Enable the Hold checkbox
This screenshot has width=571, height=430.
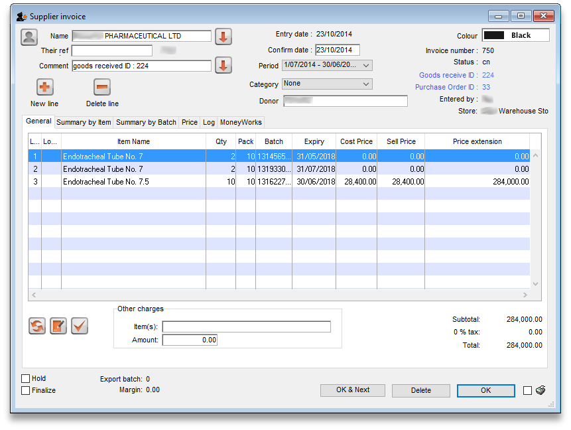(x=26, y=379)
